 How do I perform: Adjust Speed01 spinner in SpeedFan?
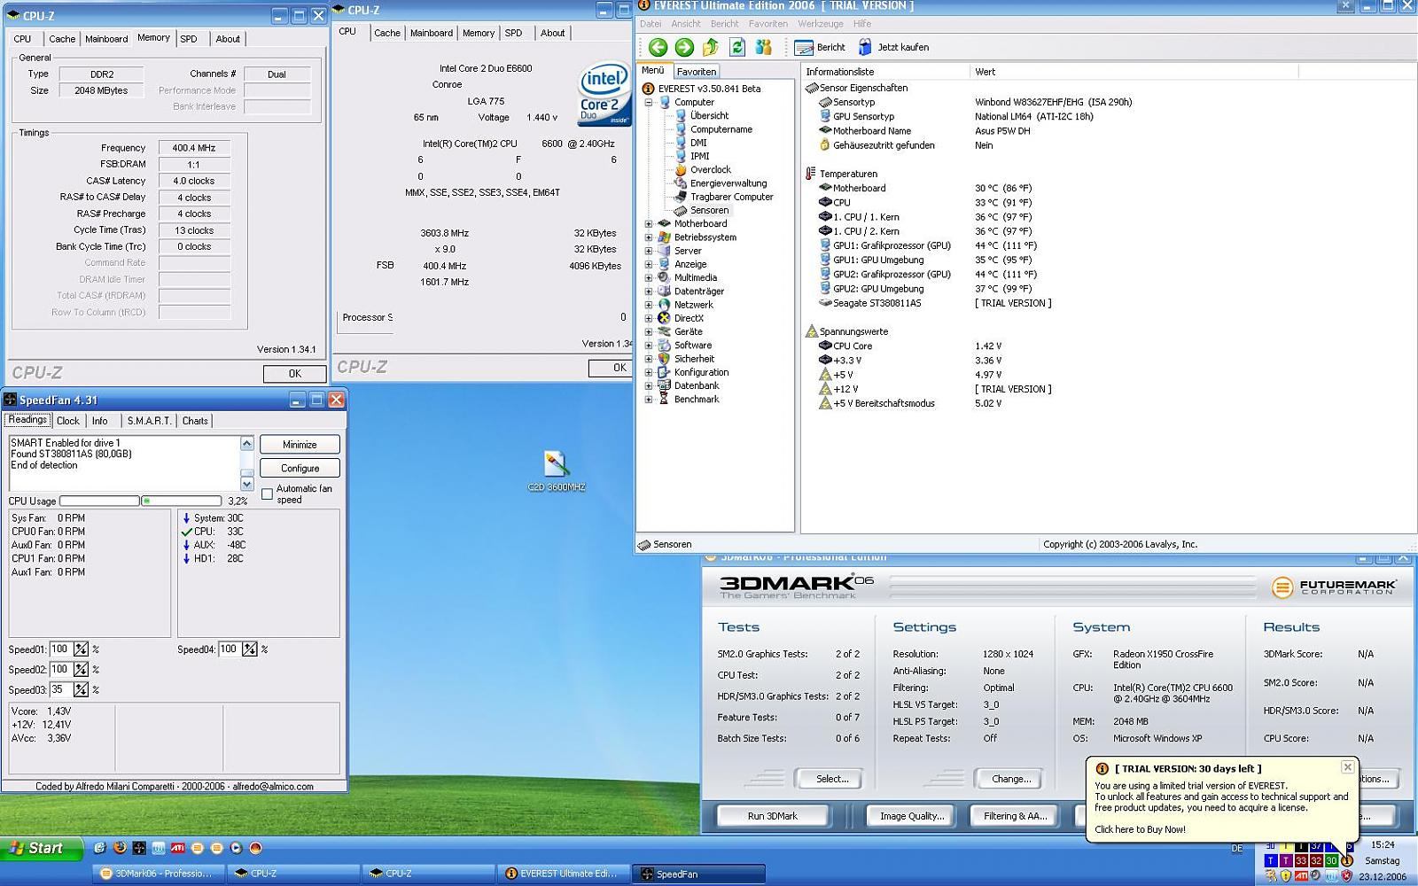(81, 649)
